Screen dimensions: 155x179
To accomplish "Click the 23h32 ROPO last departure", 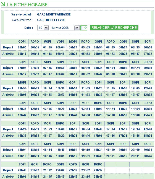I will click(x=98, y=170).
